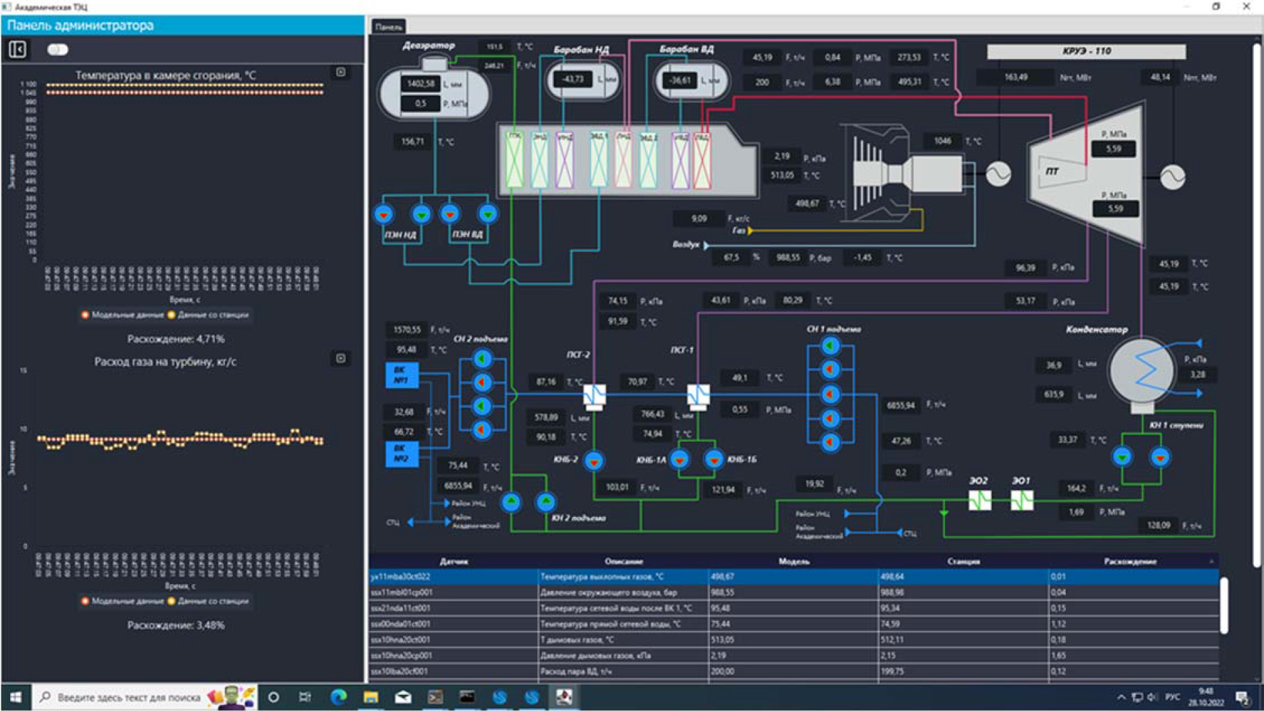Toggle Модельные данные legend in gas flow chart

click(x=122, y=601)
